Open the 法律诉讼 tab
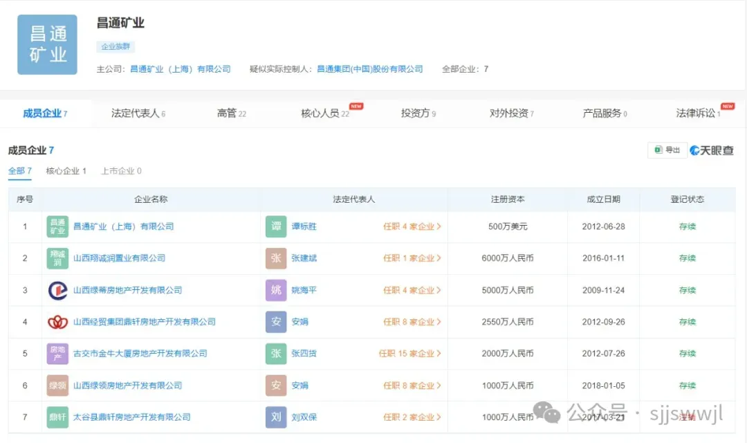The height and width of the screenshot is (443, 747). [698, 114]
